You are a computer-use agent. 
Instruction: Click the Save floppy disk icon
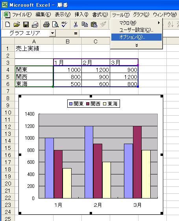point(26,24)
